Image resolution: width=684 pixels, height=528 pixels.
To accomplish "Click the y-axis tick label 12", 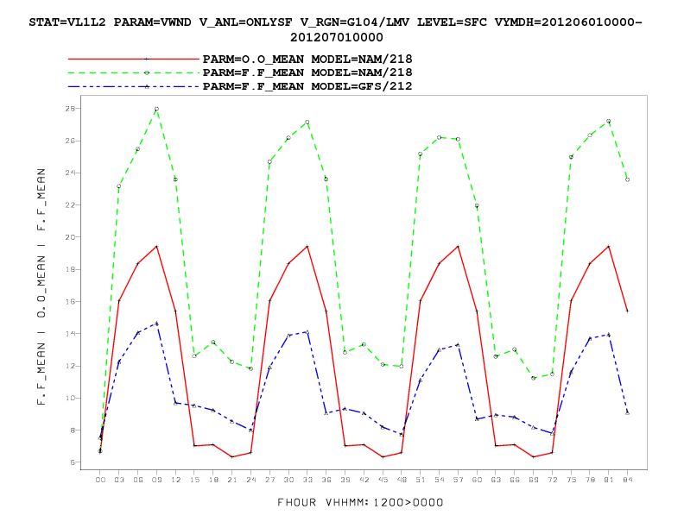I will tap(70, 366).
